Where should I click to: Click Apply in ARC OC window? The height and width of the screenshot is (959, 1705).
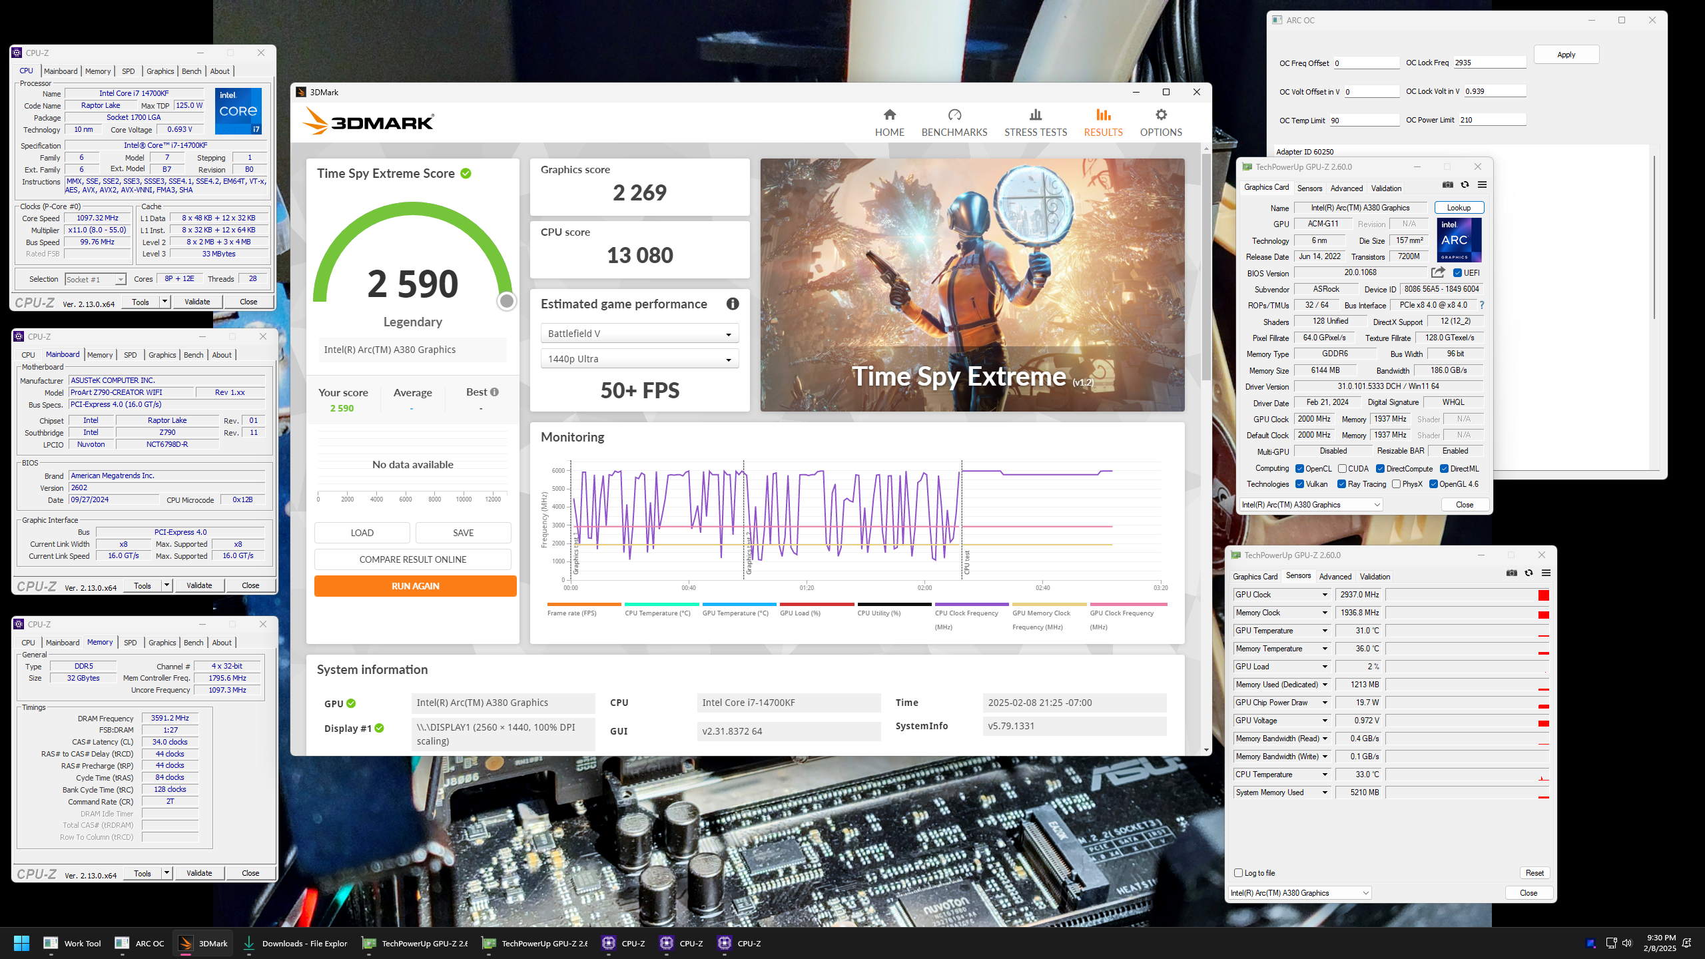[1566, 55]
